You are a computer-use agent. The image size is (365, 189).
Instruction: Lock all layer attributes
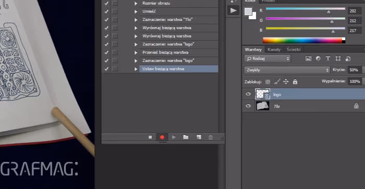point(295,82)
